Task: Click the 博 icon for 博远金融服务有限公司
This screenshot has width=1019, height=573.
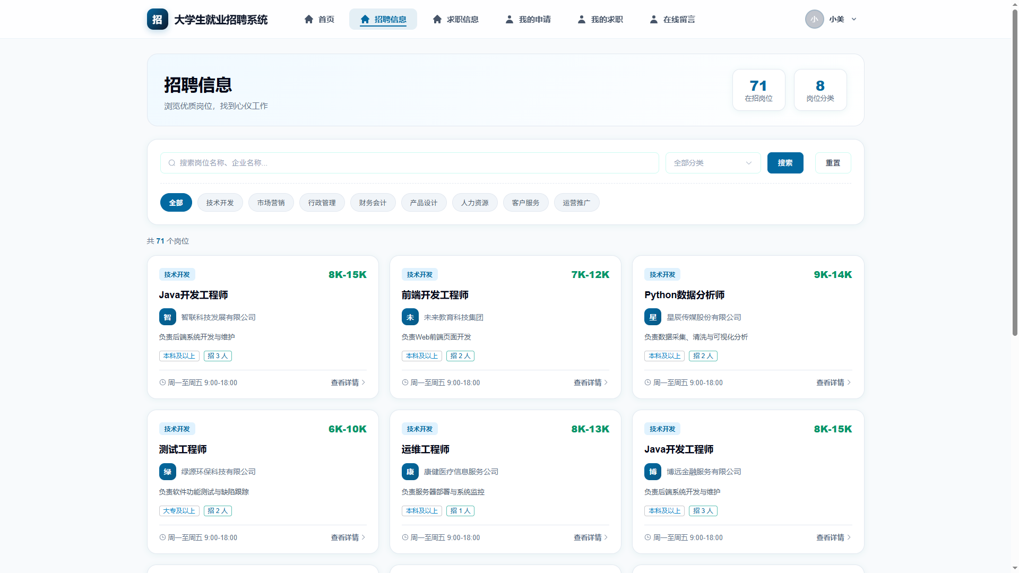Action: [653, 471]
